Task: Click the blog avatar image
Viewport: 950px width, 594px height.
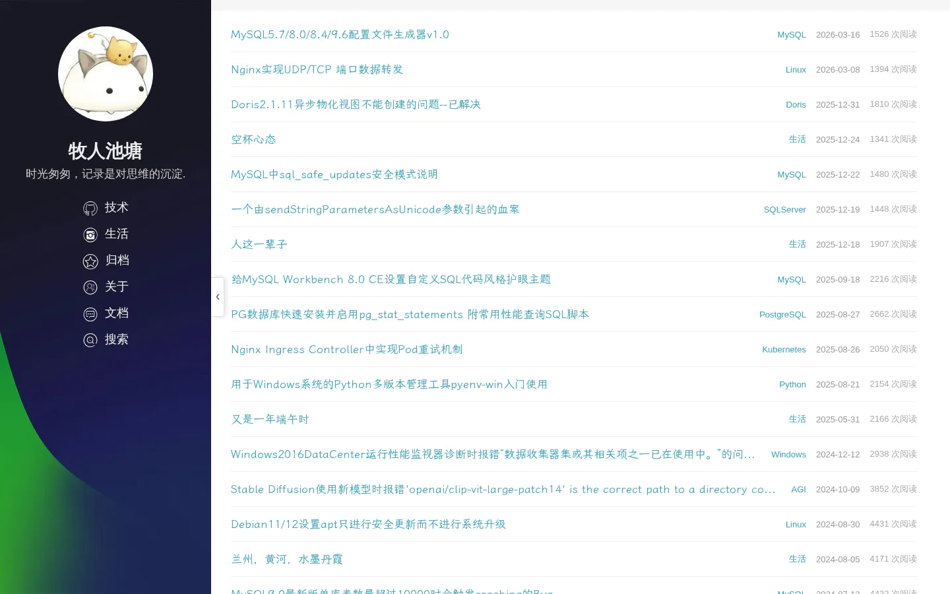Action: pos(106,74)
